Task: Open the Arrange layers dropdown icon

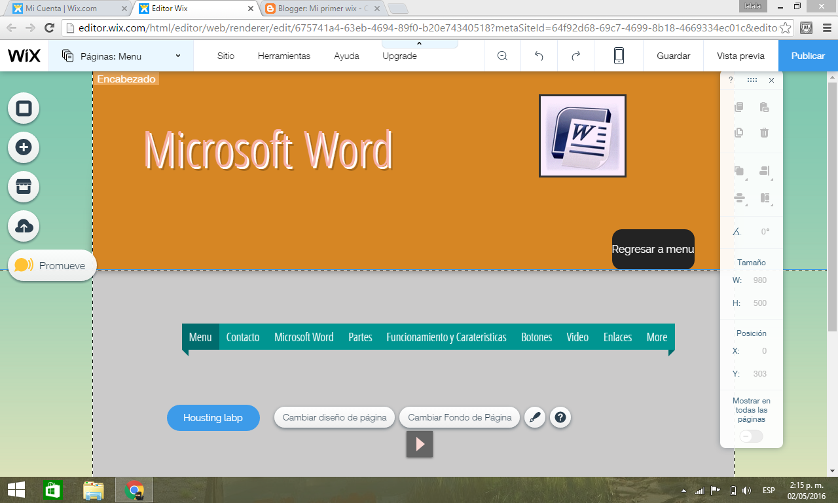Action: pyautogui.click(x=740, y=172)
